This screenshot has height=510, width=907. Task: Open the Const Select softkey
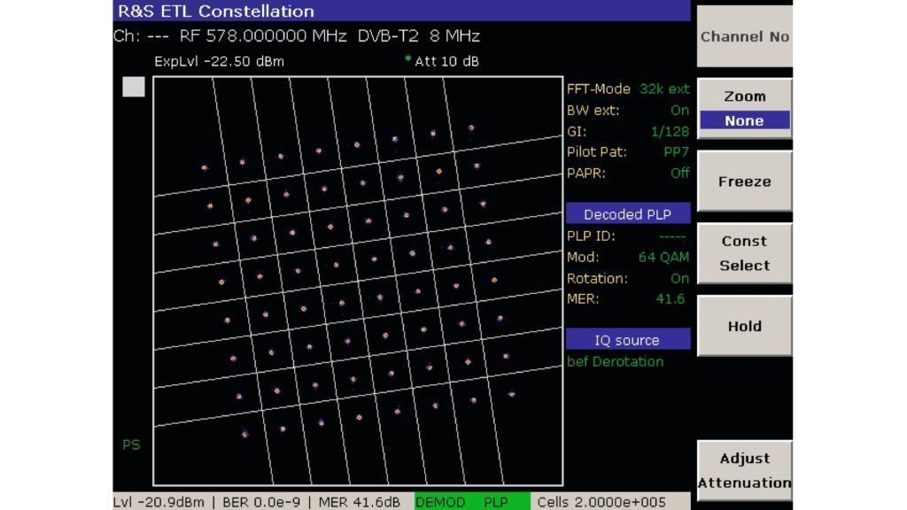(744, 253)
